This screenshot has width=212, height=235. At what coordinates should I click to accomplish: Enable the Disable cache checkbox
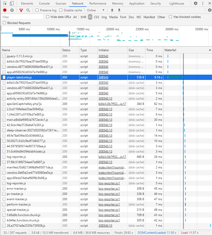click(61, 10)
